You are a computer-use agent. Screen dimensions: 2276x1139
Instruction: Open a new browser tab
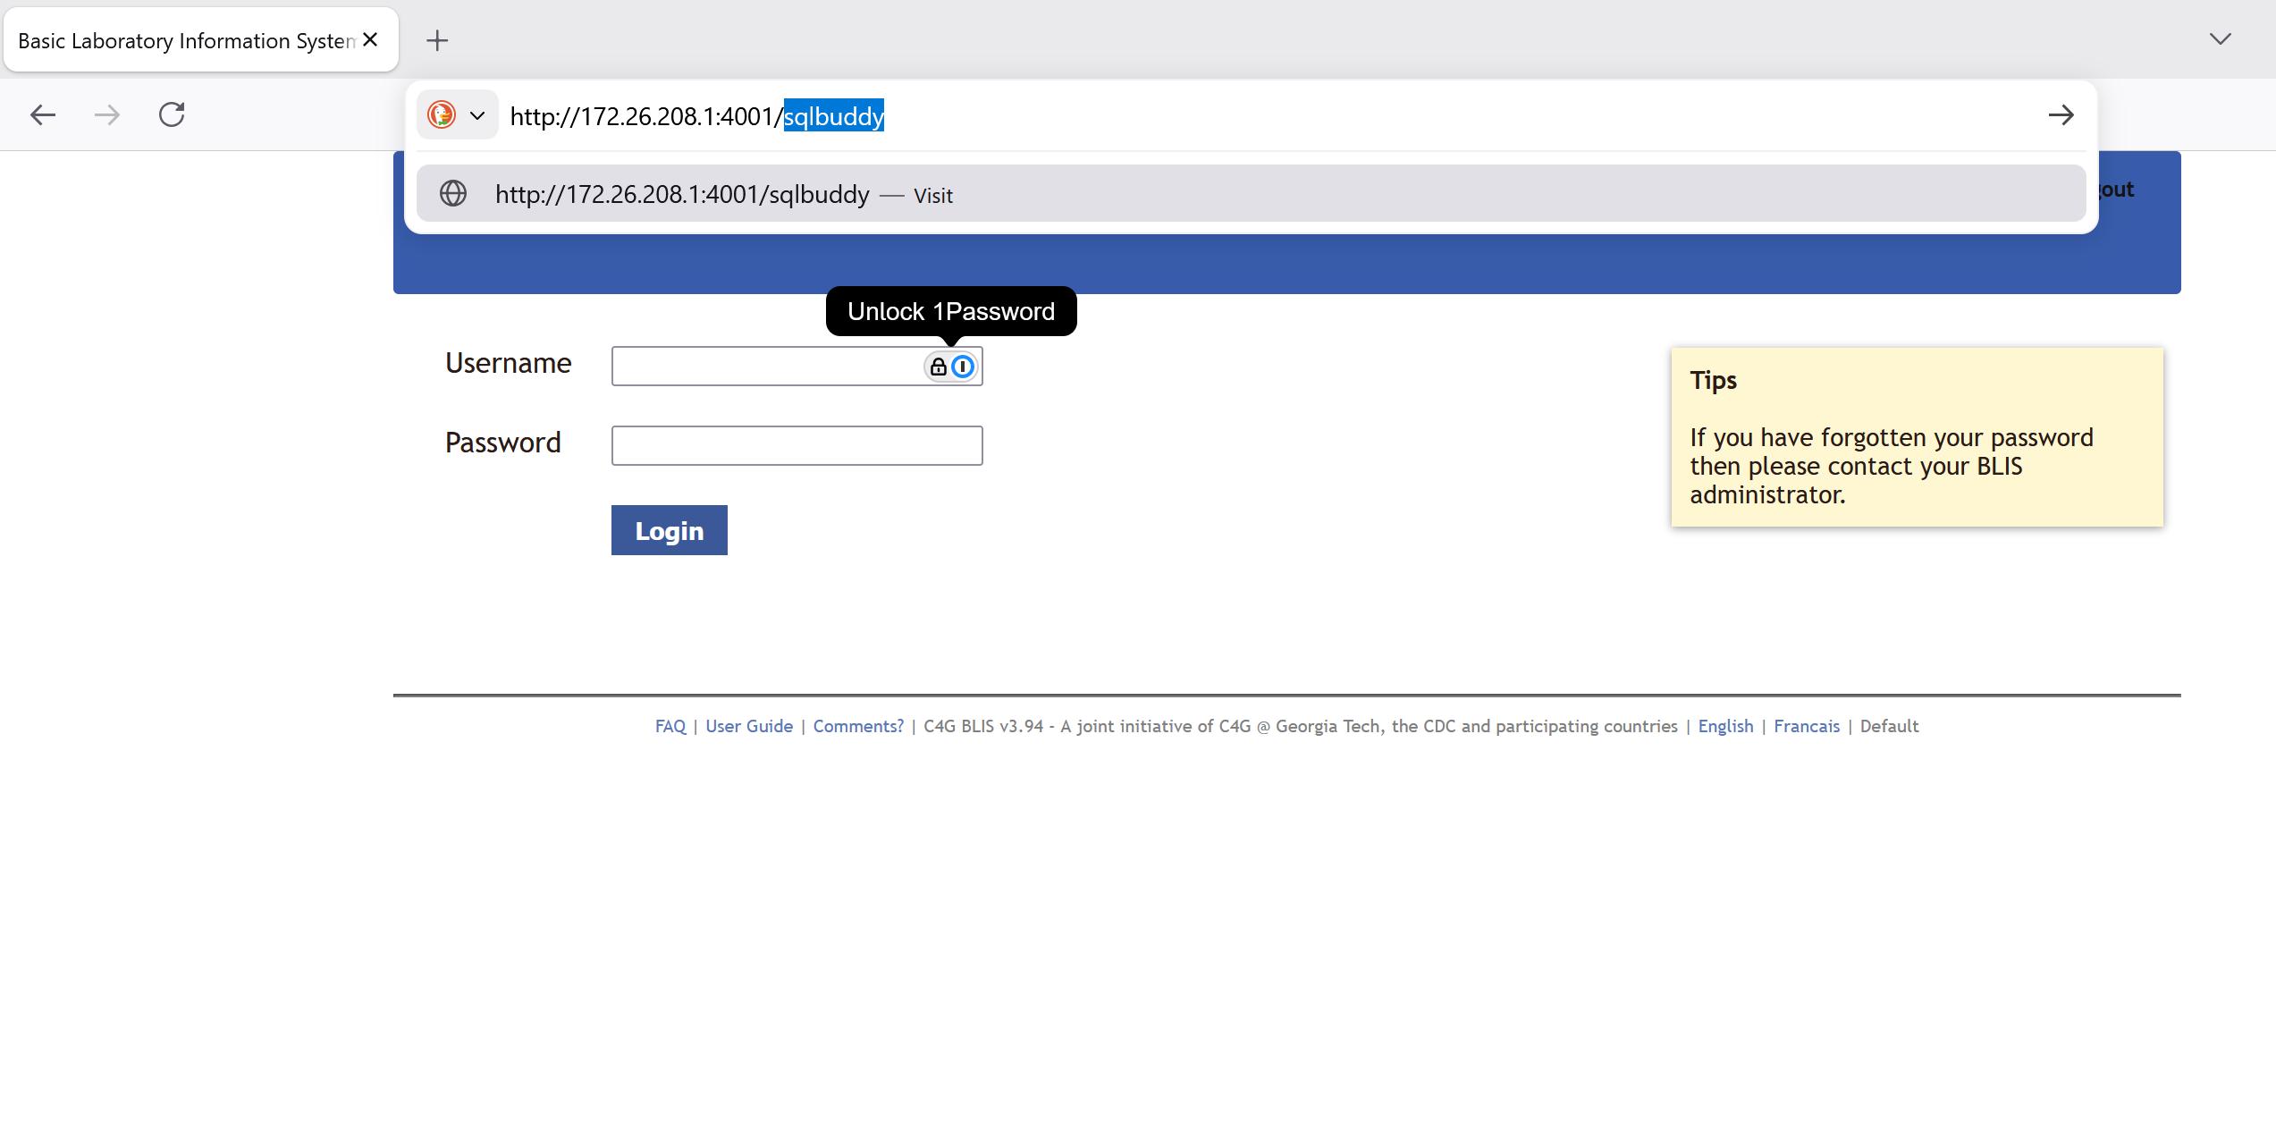437,39
